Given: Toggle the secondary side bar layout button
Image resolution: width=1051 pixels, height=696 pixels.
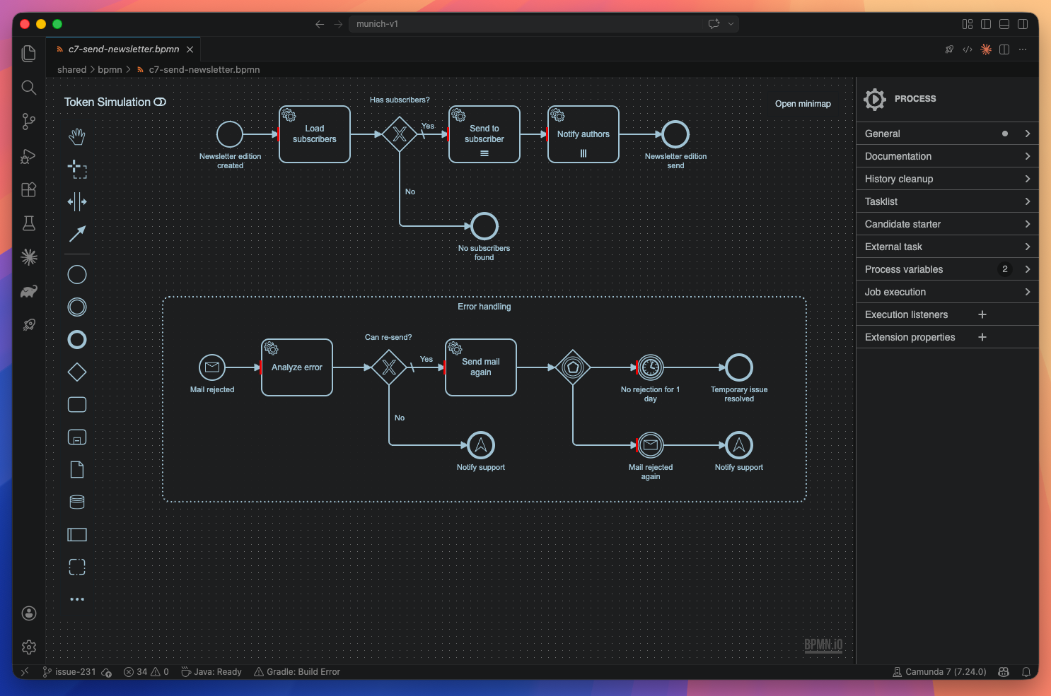Looking at the screenshot, I should [x=1023, y=24].
